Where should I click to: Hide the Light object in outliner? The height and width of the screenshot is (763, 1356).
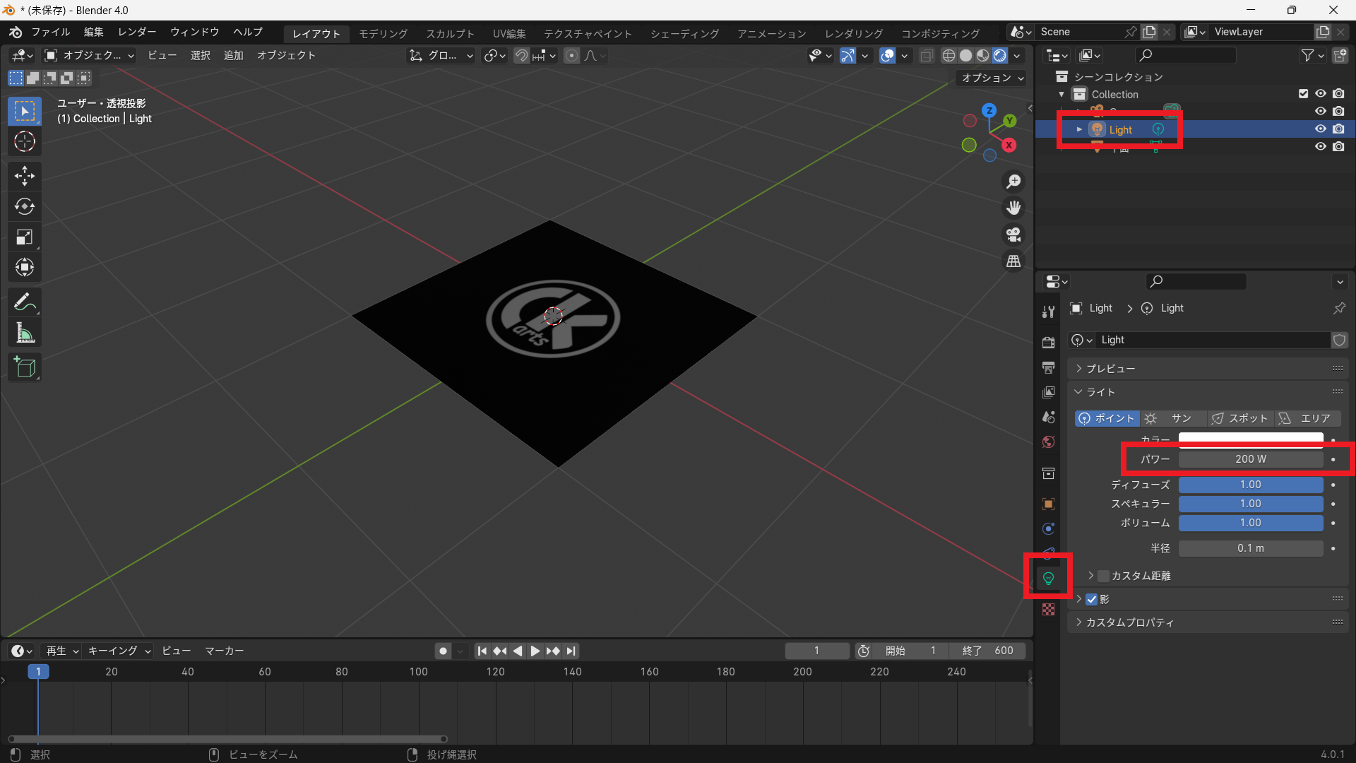(x=1320, y=129)
